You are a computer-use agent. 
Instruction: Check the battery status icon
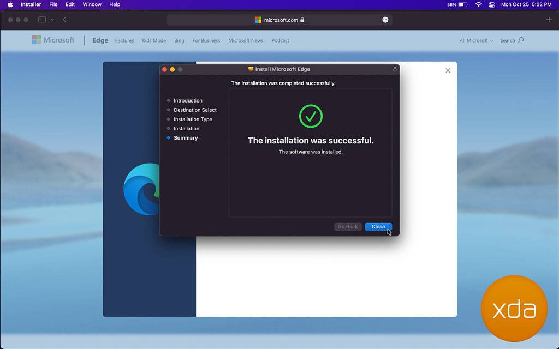[463, 4]
